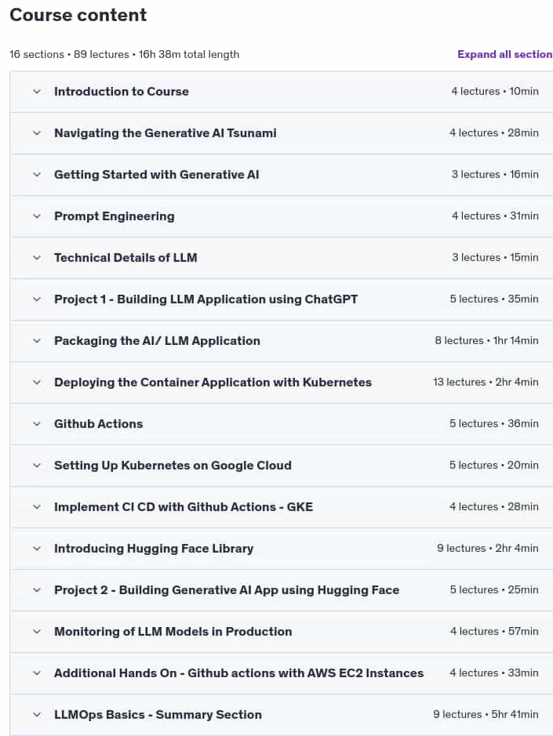Toggle the Technical Details of LLM chevron

(37, 258)
